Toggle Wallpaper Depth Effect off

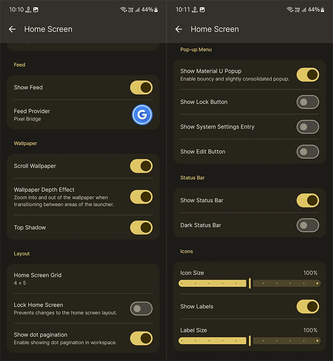pyautogui.click(x=141, y=197)
